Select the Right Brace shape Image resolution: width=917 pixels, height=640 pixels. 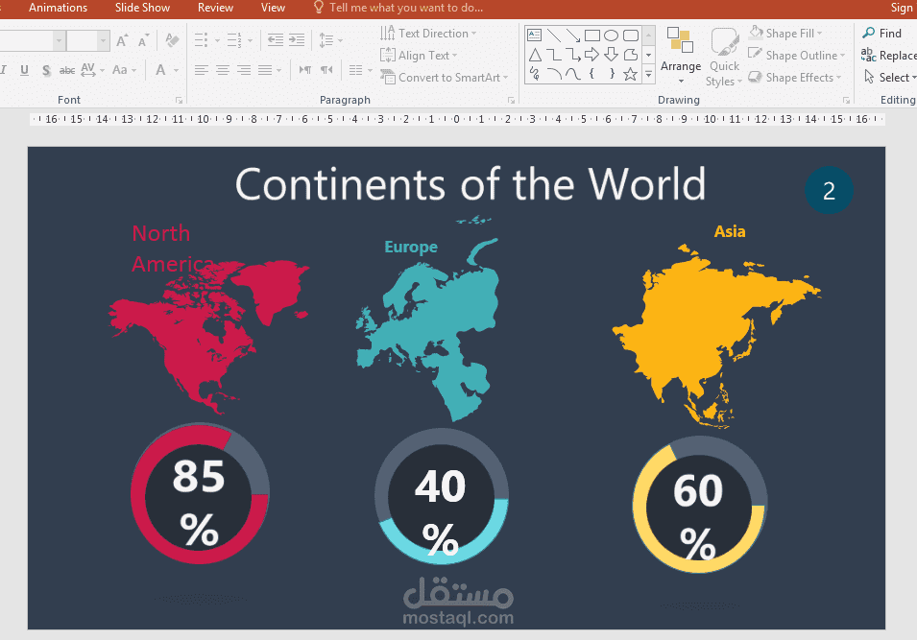(x=611, y=74)
